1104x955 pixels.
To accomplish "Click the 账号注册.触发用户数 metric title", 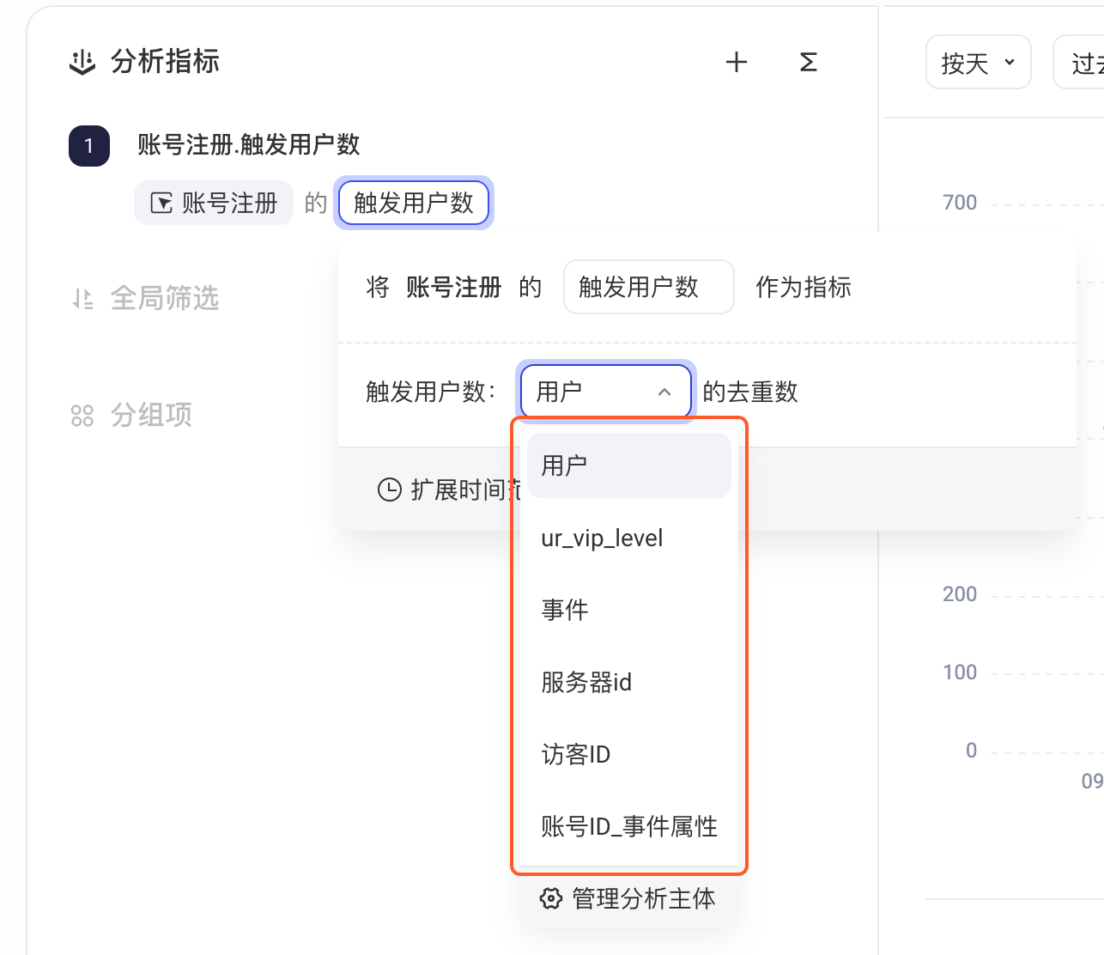I will (x=249, y=144).
